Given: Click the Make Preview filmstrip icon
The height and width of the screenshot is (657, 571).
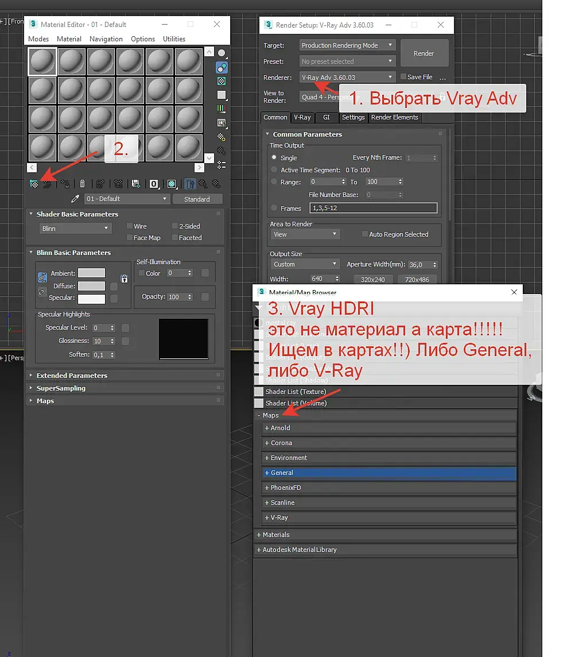Looking at the screenshot, I should (222, 123).
